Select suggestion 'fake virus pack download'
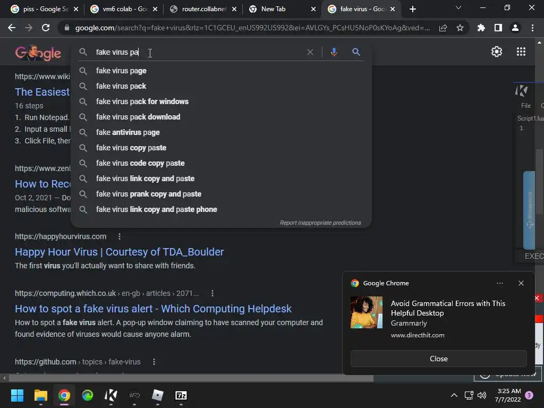 click(x=222, y=117)
